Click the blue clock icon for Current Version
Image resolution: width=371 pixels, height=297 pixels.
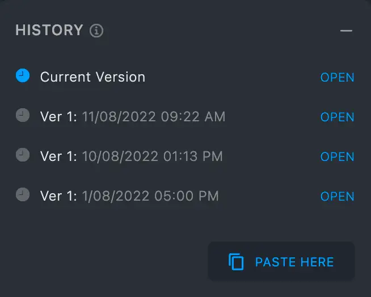pyautogui.click(x=23, y=75)
